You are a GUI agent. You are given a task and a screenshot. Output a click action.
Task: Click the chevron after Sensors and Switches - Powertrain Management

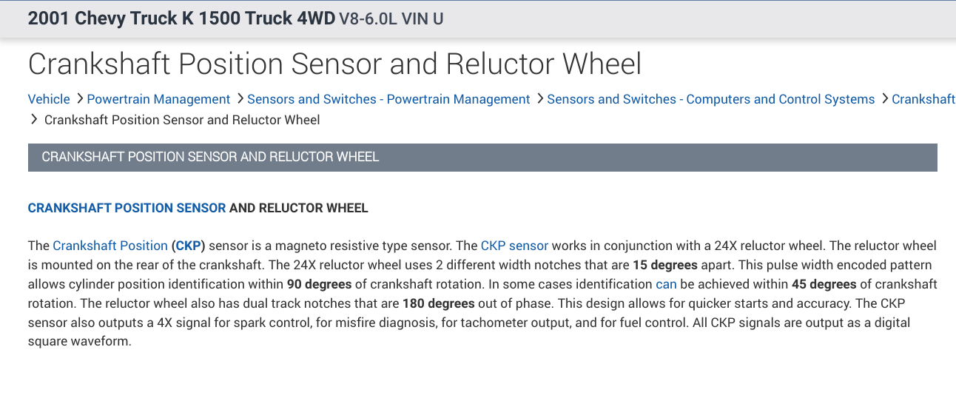[539, 98]
